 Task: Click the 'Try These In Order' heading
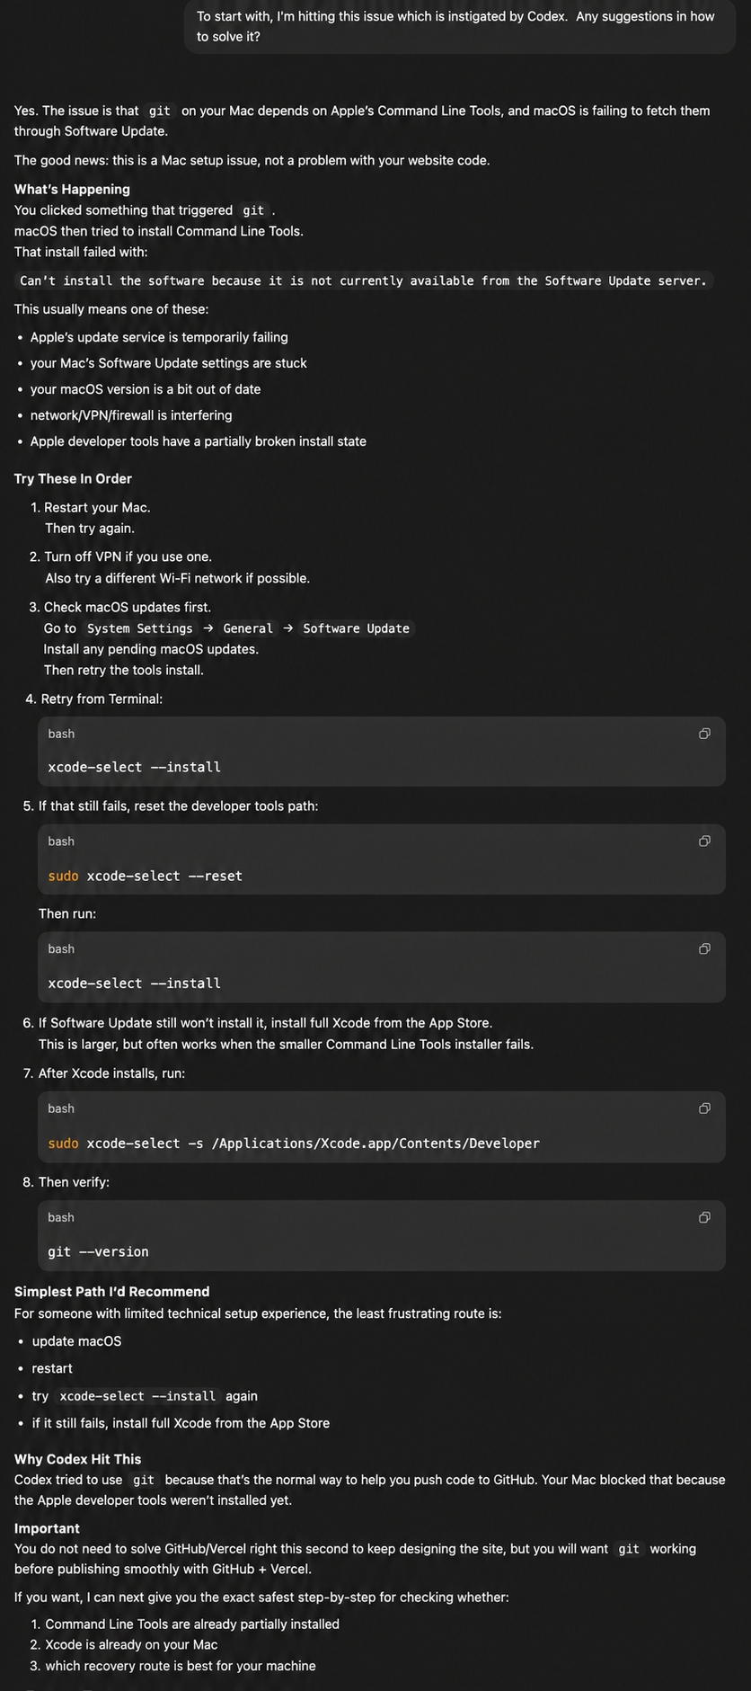point(73,479)
